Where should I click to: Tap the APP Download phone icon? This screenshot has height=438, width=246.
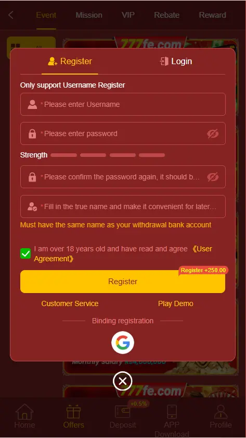coord(172,411)
